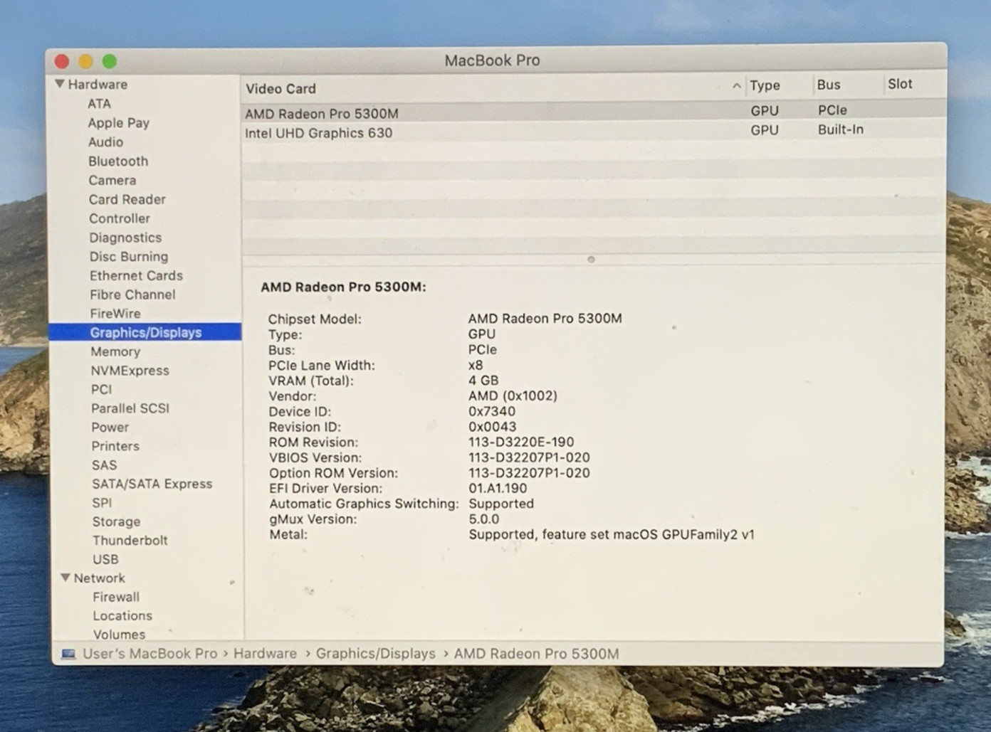Select Apple Pay in the sidebar
Screen dimensions: 991x732
point(118,123)
